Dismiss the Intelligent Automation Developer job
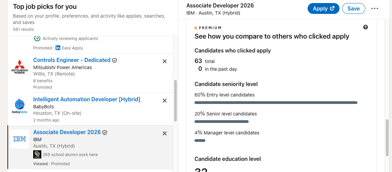 pos(165,101)
